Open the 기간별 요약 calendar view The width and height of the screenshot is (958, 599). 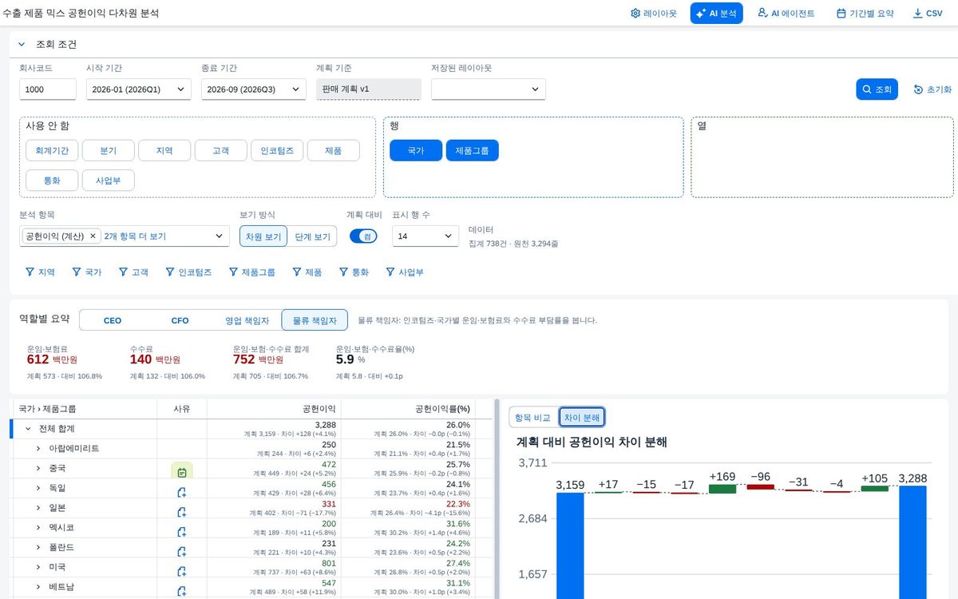pyautogui.click(x=865, y=14)
